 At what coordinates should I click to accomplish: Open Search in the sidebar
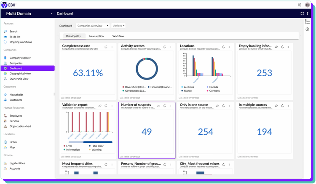(13, 32)
